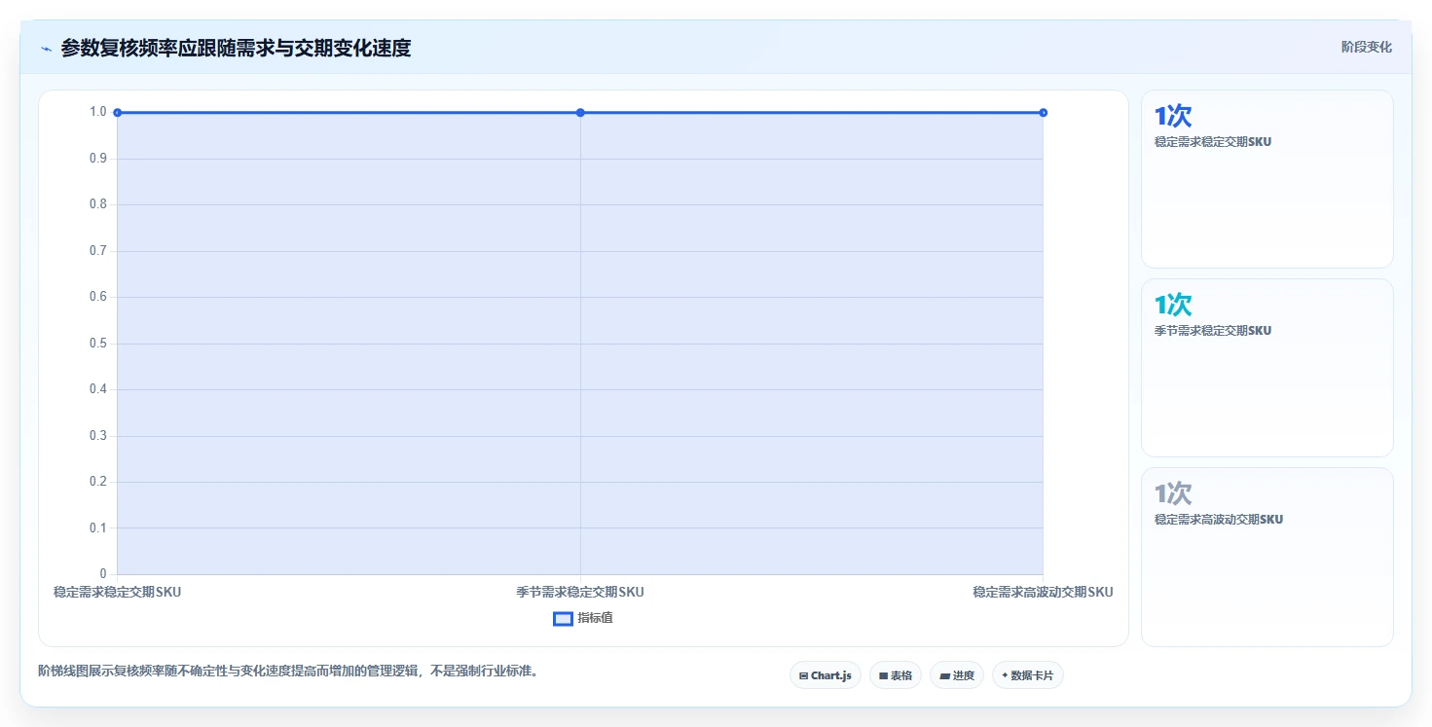Image resolution: width=1432 pixels, height=727 pixels.
Task: Click the x-axis label 稳定需求高波动交期SKU
Action: (x=1043, y=592)
